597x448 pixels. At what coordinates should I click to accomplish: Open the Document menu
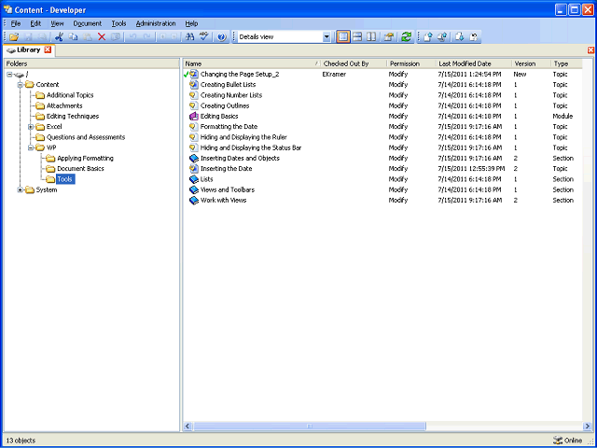87,23
